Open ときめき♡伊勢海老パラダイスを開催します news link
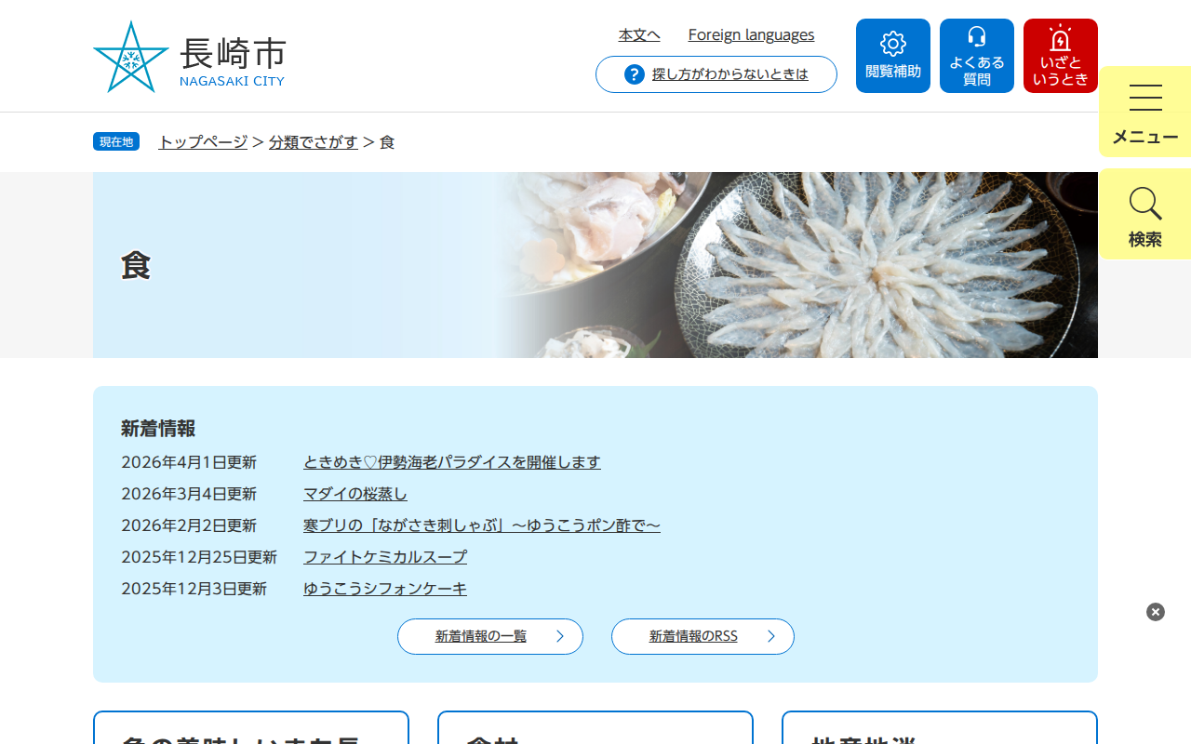 pyautogui.click(x=452, y=462)
